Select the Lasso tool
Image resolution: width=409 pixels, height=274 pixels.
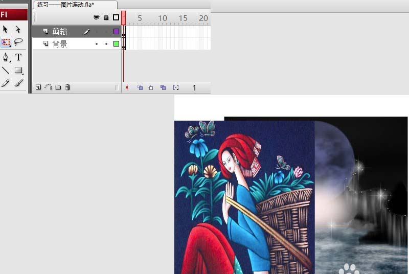pos(18,42)
